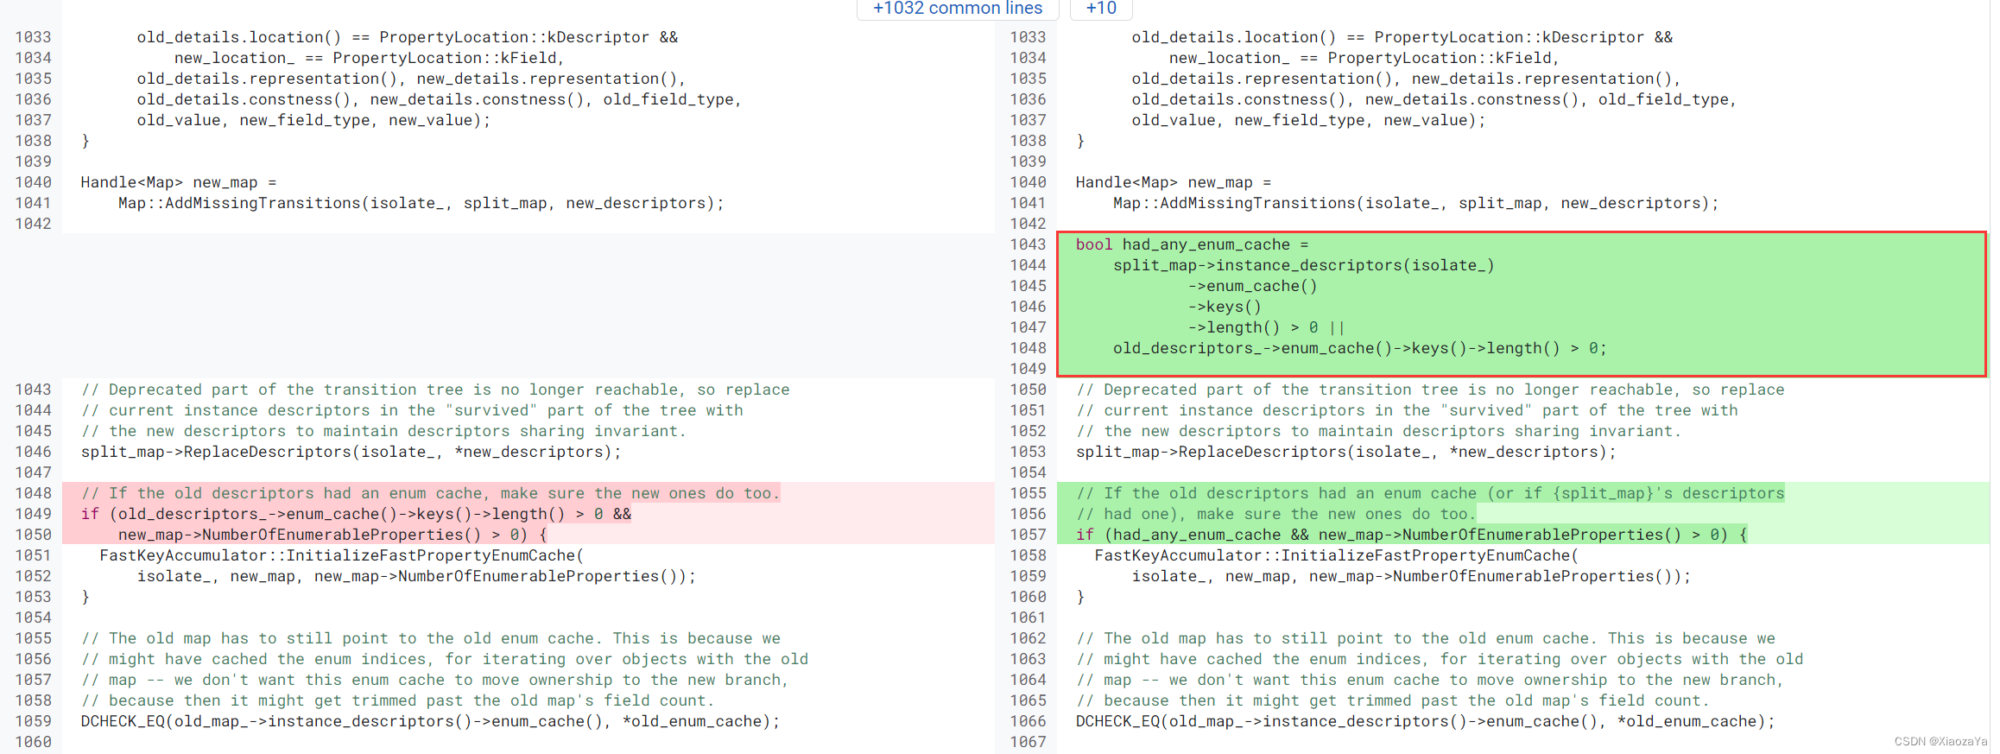Click line 1058 '// because then it might get trimmed'
The image size is (2000, 754).
click(398, 700)
